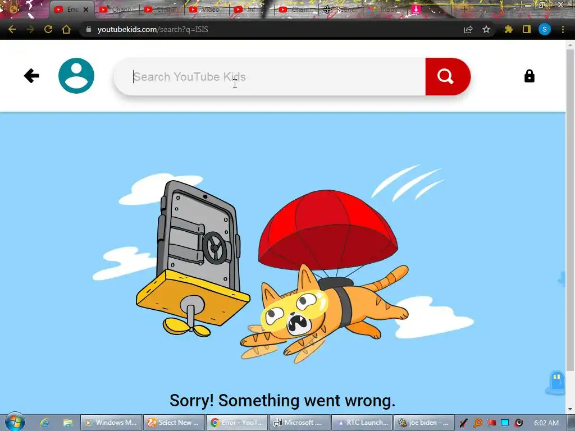Switch to the Video tab
The height and width of the screenshot is (431, 575).
pos(206,10)
